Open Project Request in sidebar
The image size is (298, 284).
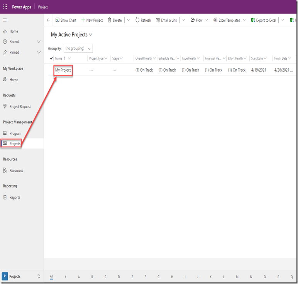20,106
